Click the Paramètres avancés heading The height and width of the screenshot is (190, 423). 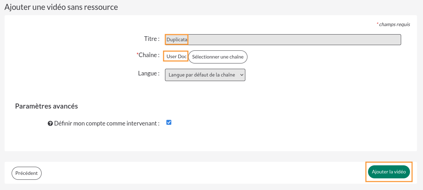(x=47, y=106)
